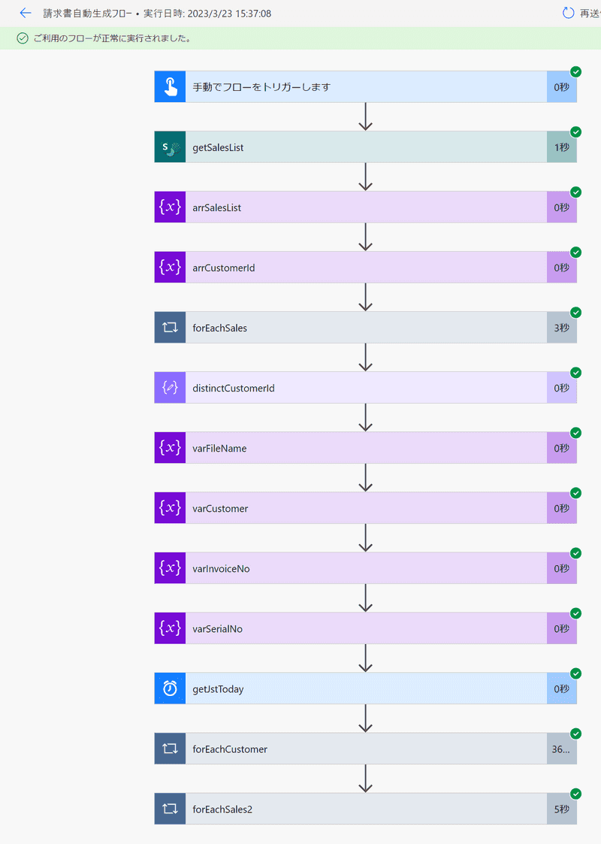Click the duration badge on forEachCustomer
601x844 pixels.
[x=561, y=749]
